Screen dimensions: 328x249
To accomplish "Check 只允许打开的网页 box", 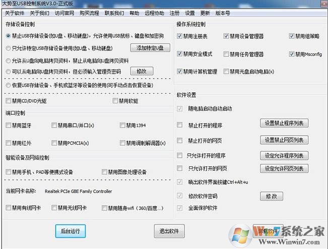I will click(180, 168).
